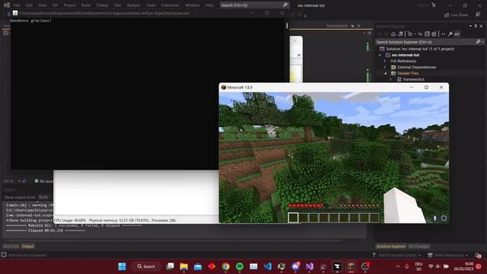Switch to the Output tab
Screen dimensions: 487x274
[x=28, y=246]
